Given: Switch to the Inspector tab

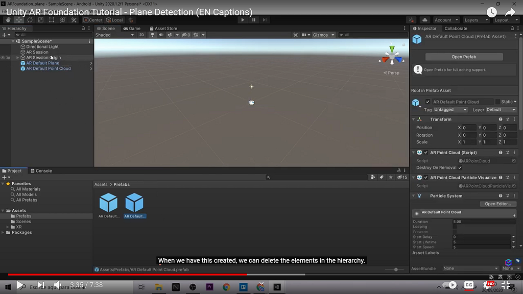Looking at the screenshot, I should click(424, 29).
